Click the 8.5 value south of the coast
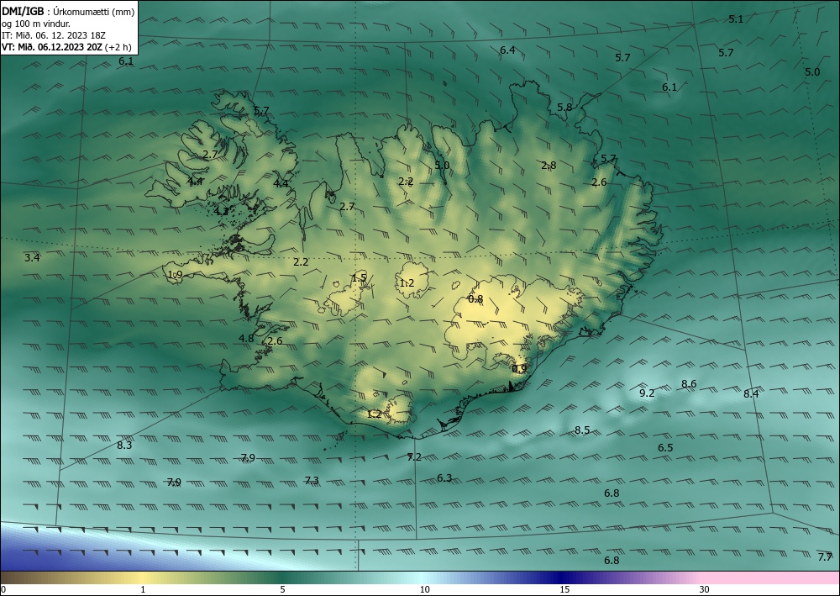 tap(582, 430)
